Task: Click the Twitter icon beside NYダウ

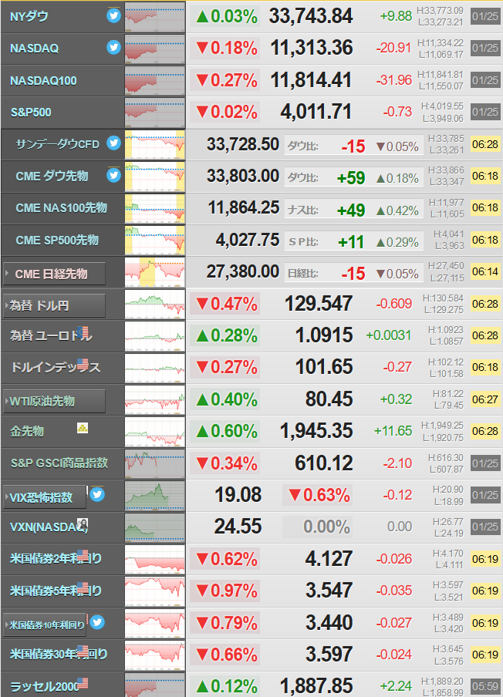Action: 114,15
